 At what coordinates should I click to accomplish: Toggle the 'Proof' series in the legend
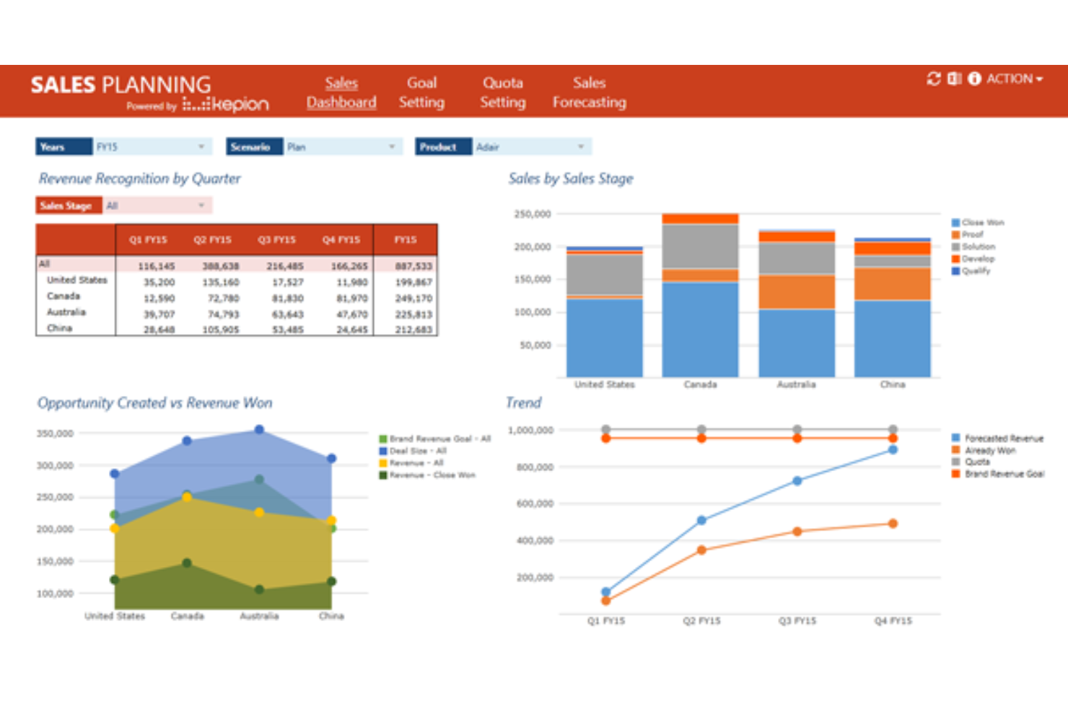956,234
